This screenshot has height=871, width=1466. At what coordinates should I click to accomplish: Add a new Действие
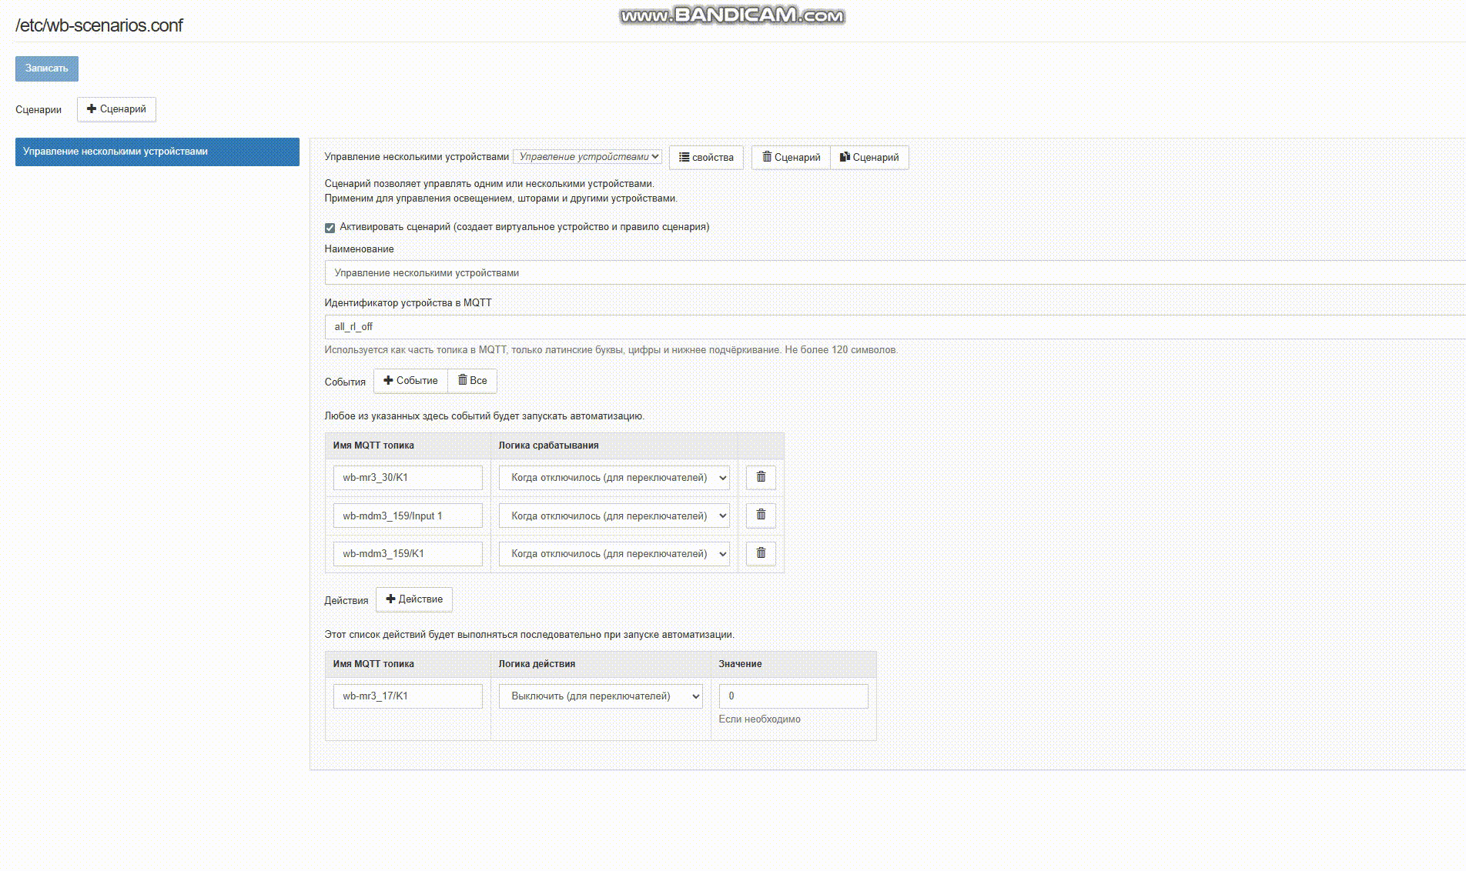click(x=414, y=599)
